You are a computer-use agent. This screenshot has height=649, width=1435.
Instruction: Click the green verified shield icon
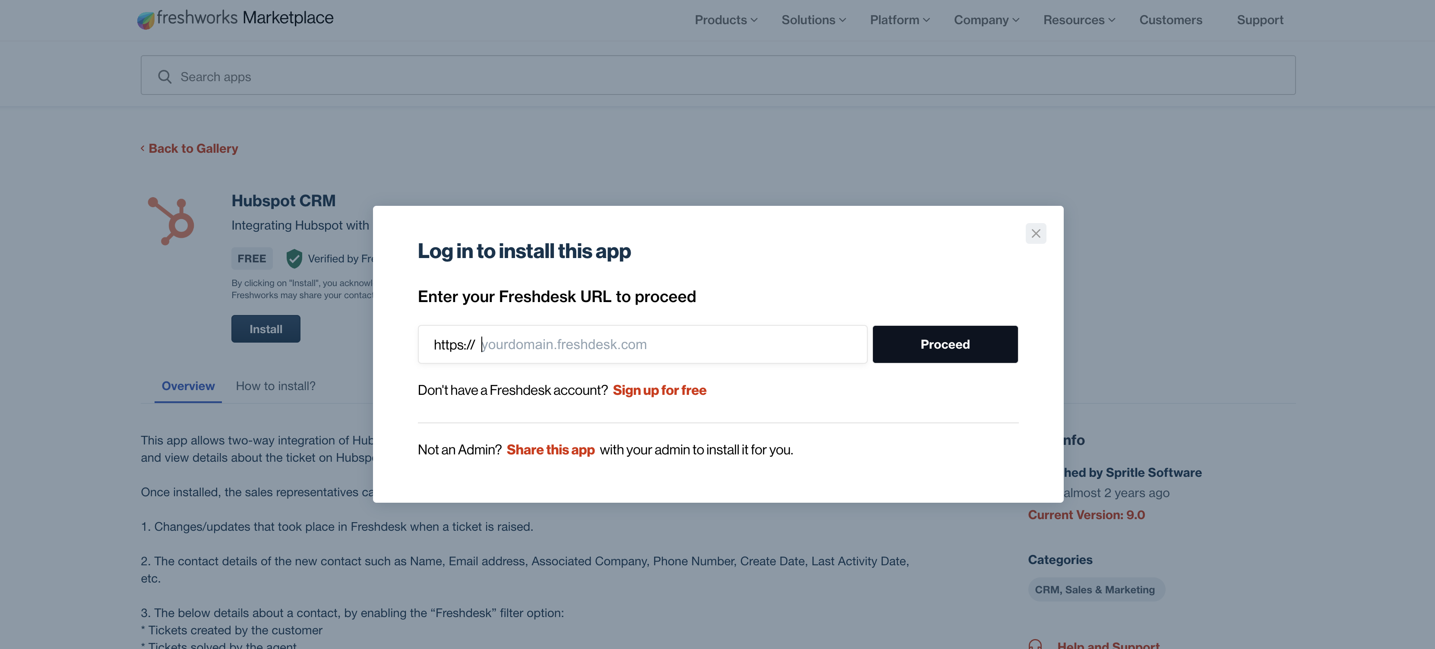294,258
